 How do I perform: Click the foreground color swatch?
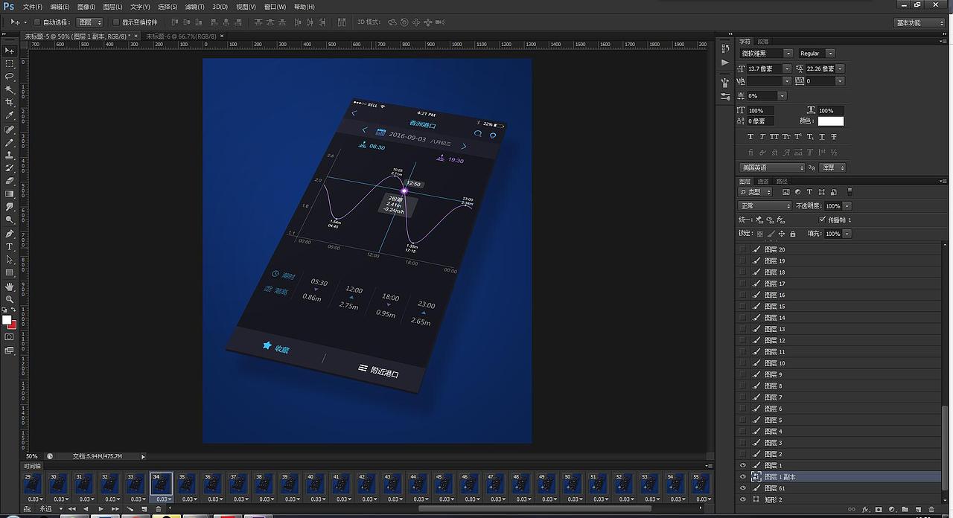(7, 320)
